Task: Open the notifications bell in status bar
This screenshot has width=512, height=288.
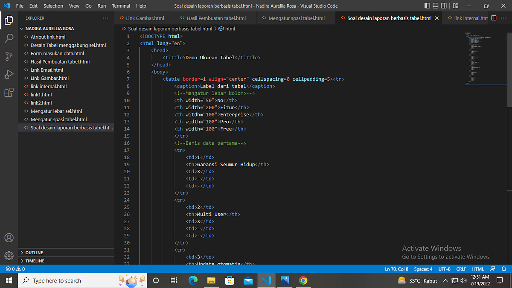Action: coord(503,269)
